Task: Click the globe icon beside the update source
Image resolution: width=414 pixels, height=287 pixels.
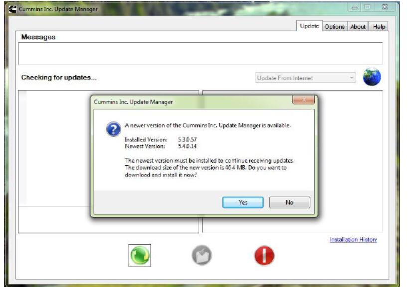Action: [x=372, y=77]
